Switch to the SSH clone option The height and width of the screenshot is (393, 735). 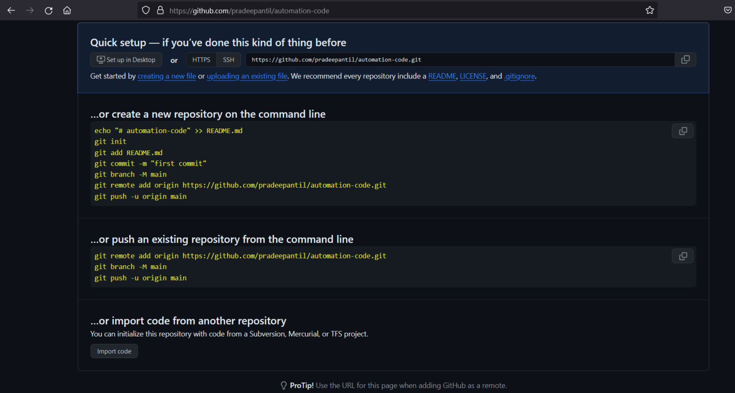click(x=229, y=60)
